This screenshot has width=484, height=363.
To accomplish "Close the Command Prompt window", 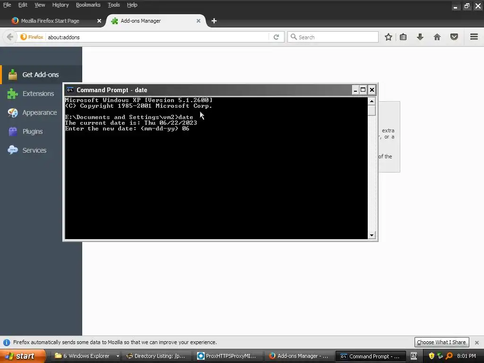I will 372,90.
